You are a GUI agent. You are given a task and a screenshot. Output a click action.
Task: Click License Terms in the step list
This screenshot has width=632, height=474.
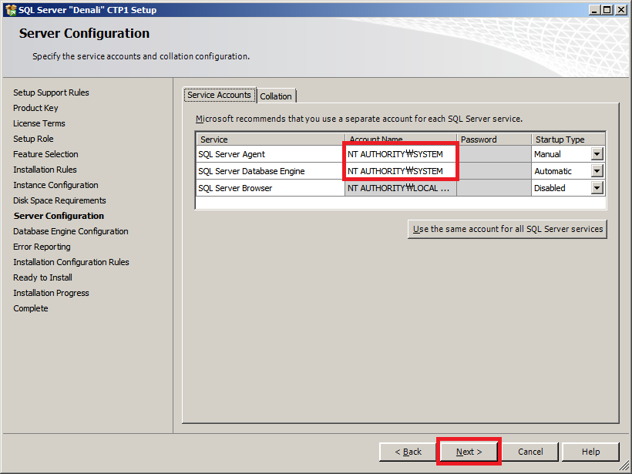click(x=39, y=123)
